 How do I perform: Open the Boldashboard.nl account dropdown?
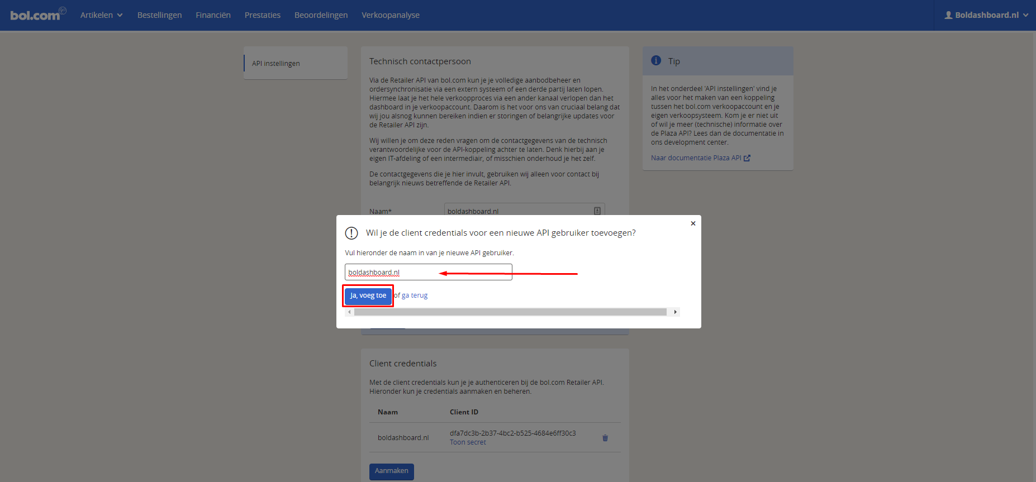point(986,15)
